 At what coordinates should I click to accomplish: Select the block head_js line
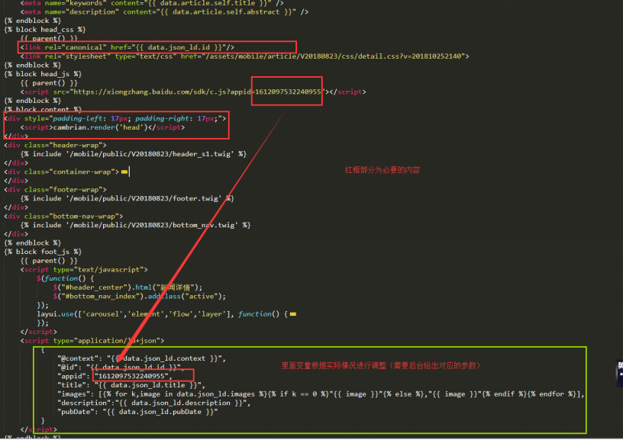(43, 74)
